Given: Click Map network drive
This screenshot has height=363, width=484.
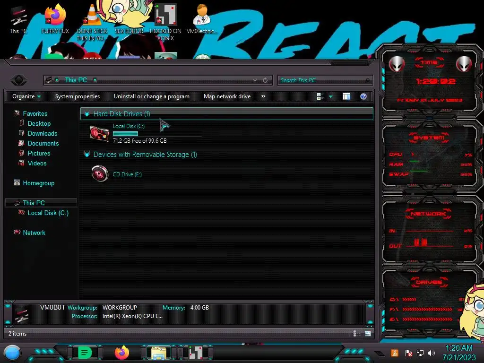Looking at the screenshot, I should (227, 96).
